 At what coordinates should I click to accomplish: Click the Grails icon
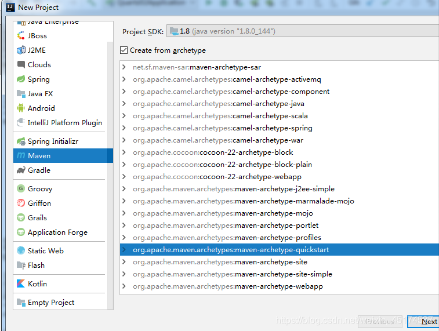[x=21, y=217]
